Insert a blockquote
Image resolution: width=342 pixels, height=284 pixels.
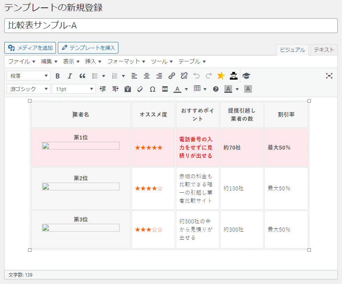tap(82, 76)
